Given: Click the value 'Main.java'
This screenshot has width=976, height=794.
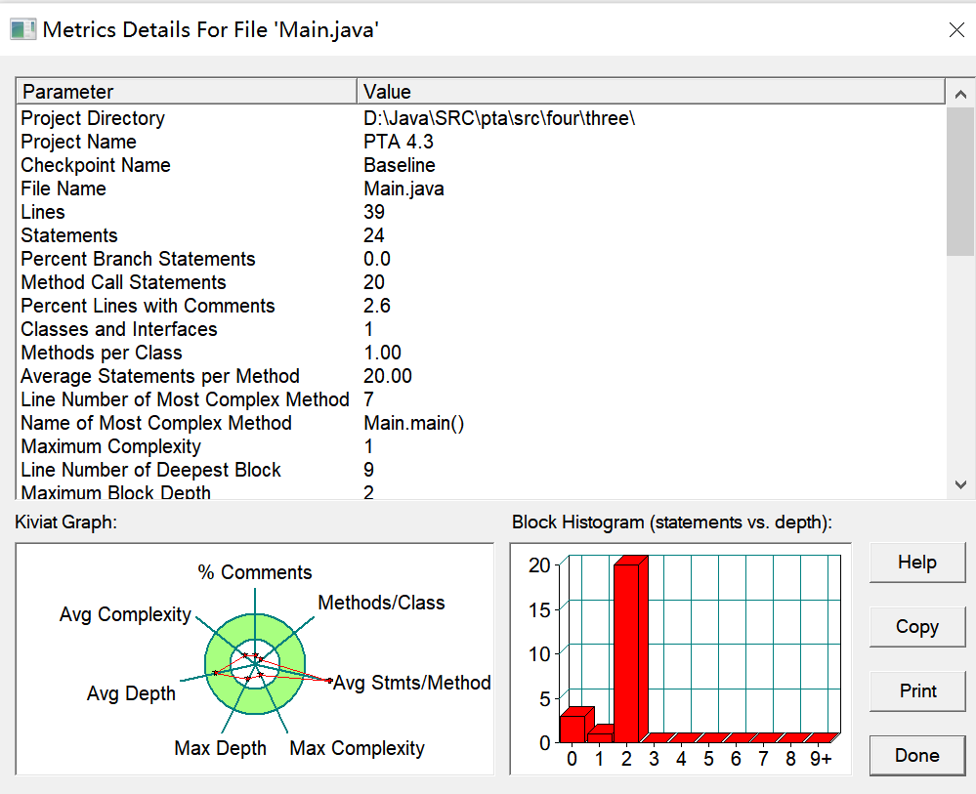Looking at the screenshot, I should tap(403, 188).
